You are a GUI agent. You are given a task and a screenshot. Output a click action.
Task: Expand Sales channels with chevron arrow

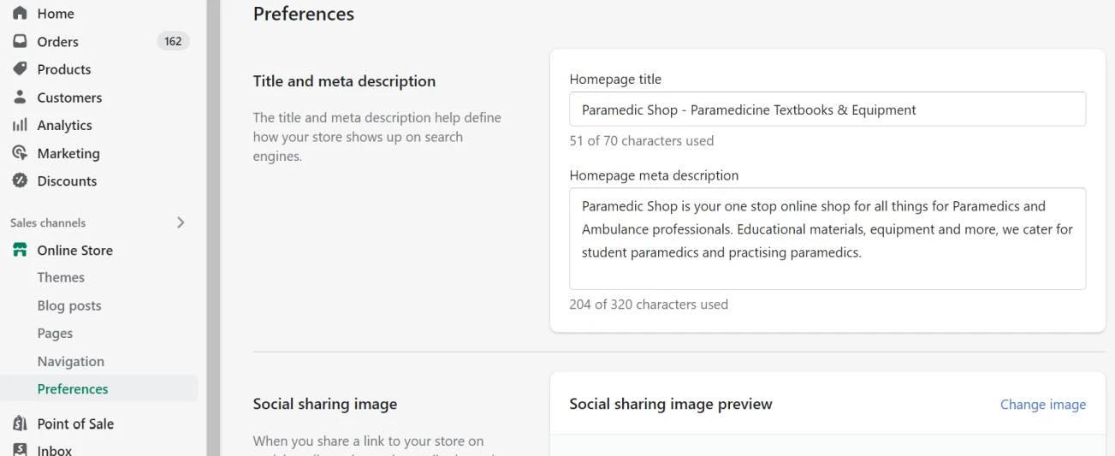coord(181,222)
